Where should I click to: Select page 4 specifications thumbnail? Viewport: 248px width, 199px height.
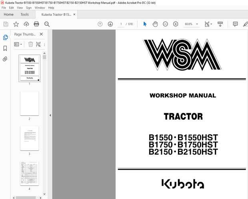(30, 173)
